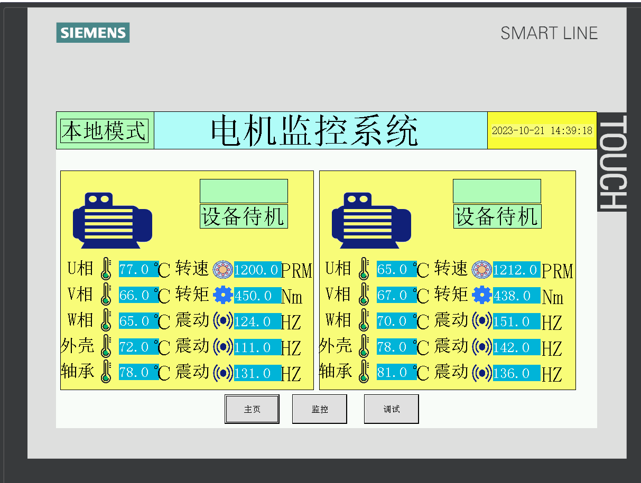Click left motor speed field 1200.0
Viewport: 641px width, 483px height.
pos(257,270)
